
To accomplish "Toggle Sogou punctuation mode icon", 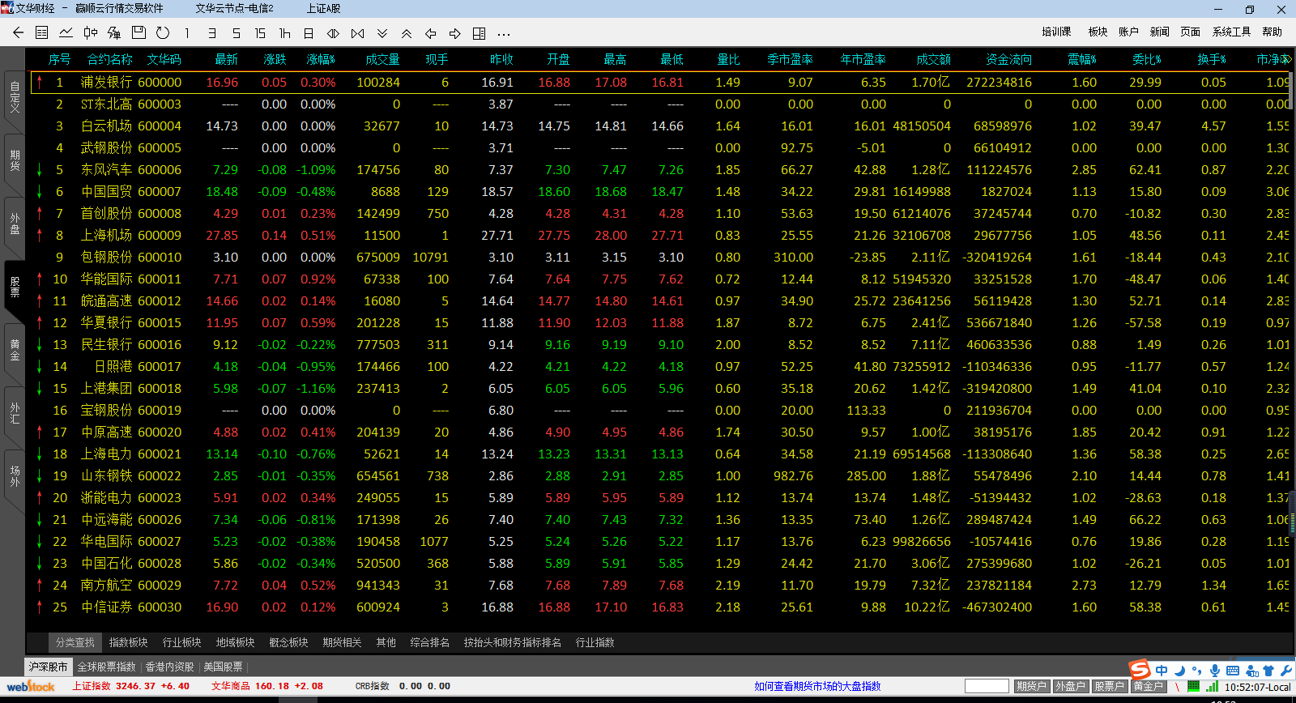I will tap(1198, 670).
